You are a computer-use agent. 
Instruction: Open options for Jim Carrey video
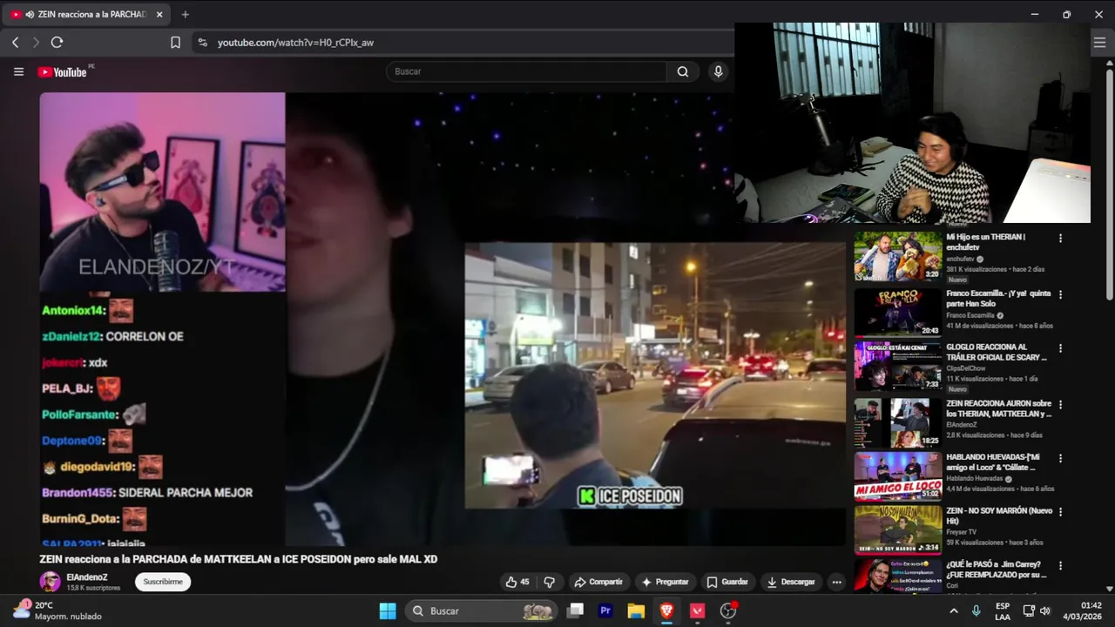[x=1060, y=566]
